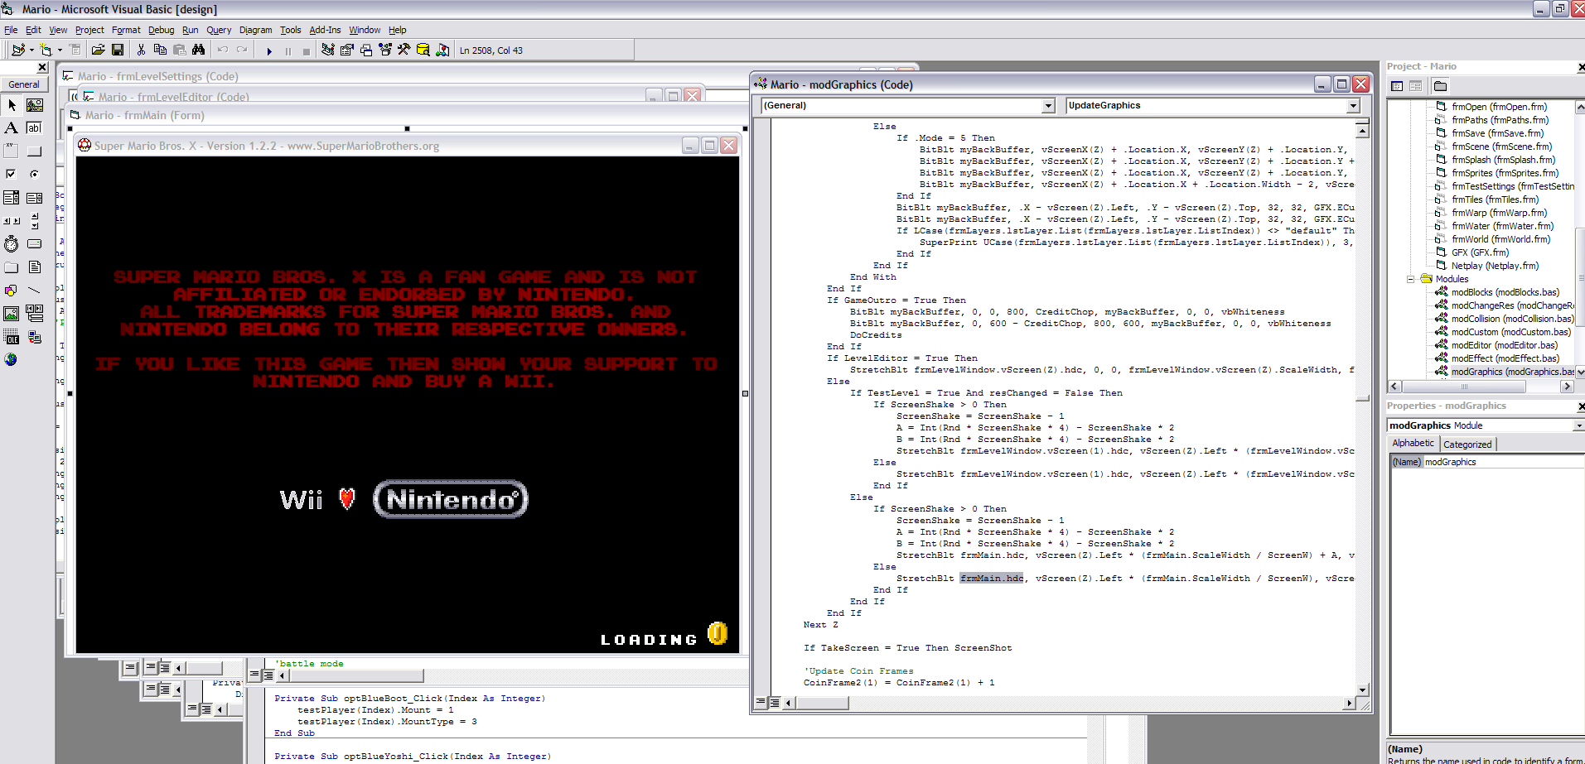The height and width of the screenshot is (764, 1585).
Task: Open Project Explorer from the toolbar
Action: point(328,50)
